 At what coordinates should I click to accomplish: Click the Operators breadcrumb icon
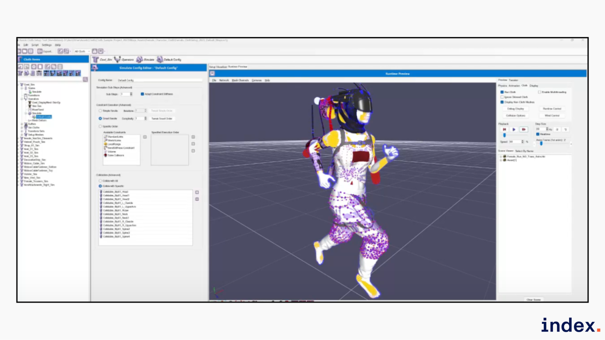(117, 60)
